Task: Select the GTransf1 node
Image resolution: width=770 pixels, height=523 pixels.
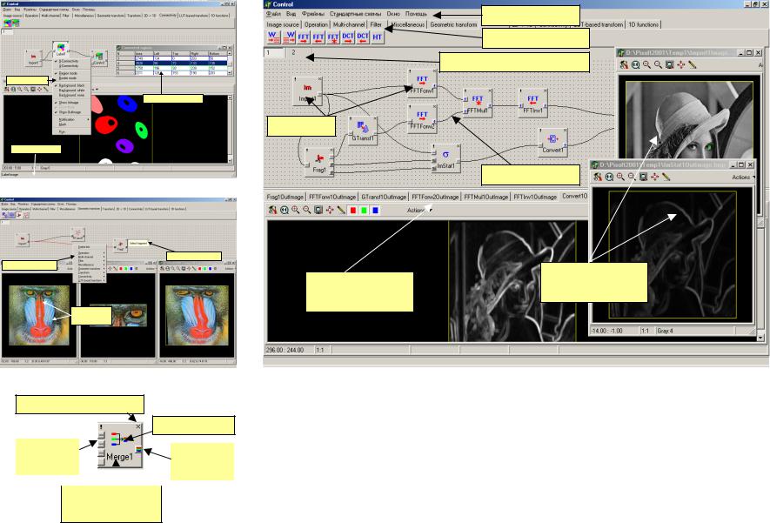Action: (x=363, y=131)
